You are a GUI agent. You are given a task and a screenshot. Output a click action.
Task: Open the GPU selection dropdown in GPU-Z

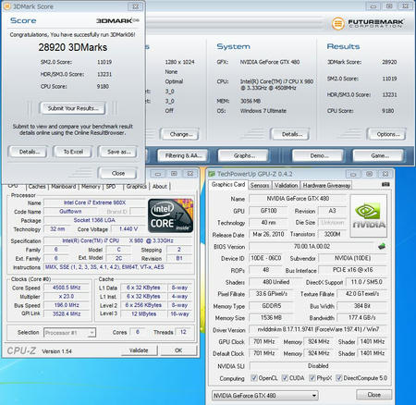[265, 395]
